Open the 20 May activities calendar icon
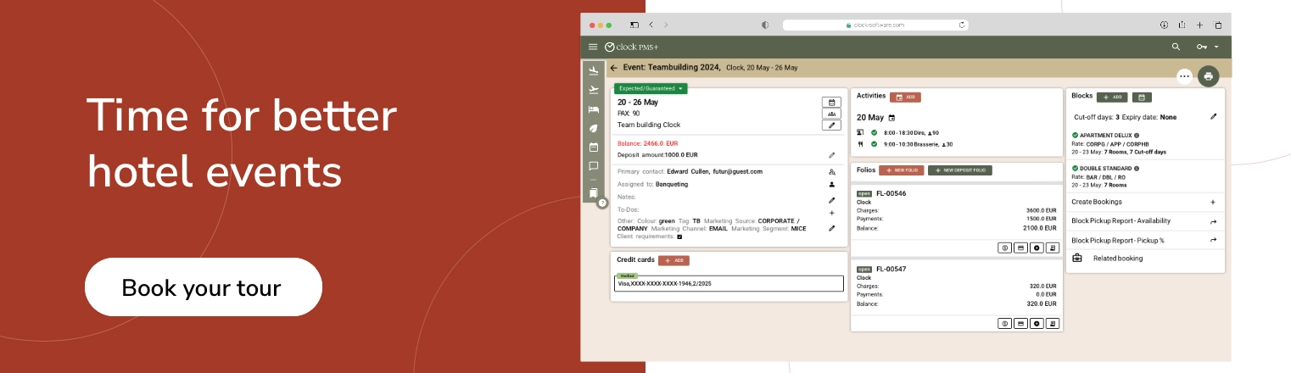The width and height of the screenshot is (1291, 373). tap(891, 118)
